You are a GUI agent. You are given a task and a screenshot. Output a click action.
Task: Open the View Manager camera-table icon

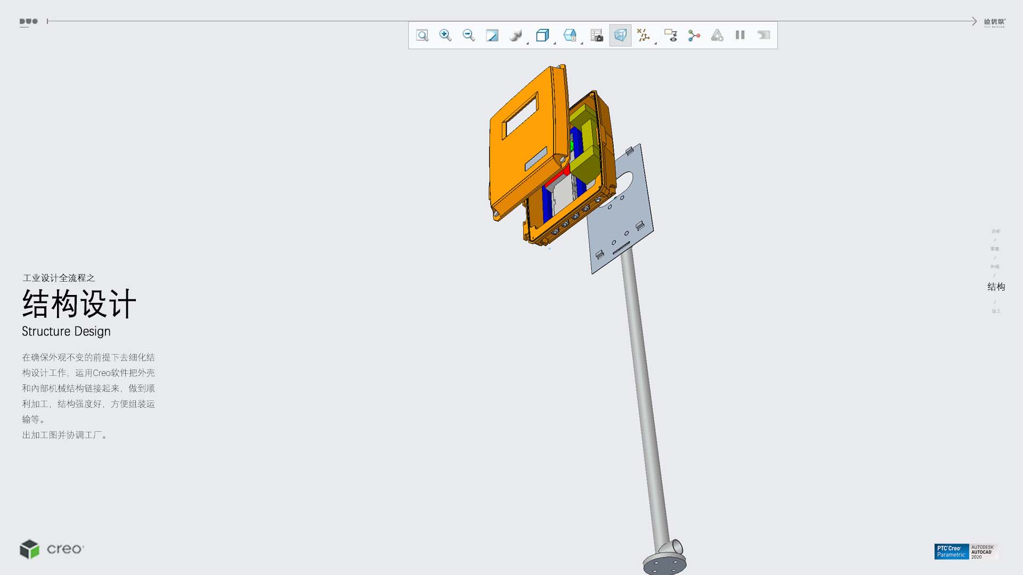pyautogui.click(x=597, y=36)
